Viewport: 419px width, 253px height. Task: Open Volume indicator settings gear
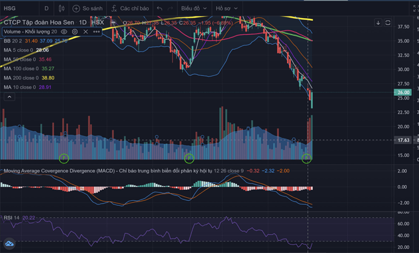click(75, 31)
